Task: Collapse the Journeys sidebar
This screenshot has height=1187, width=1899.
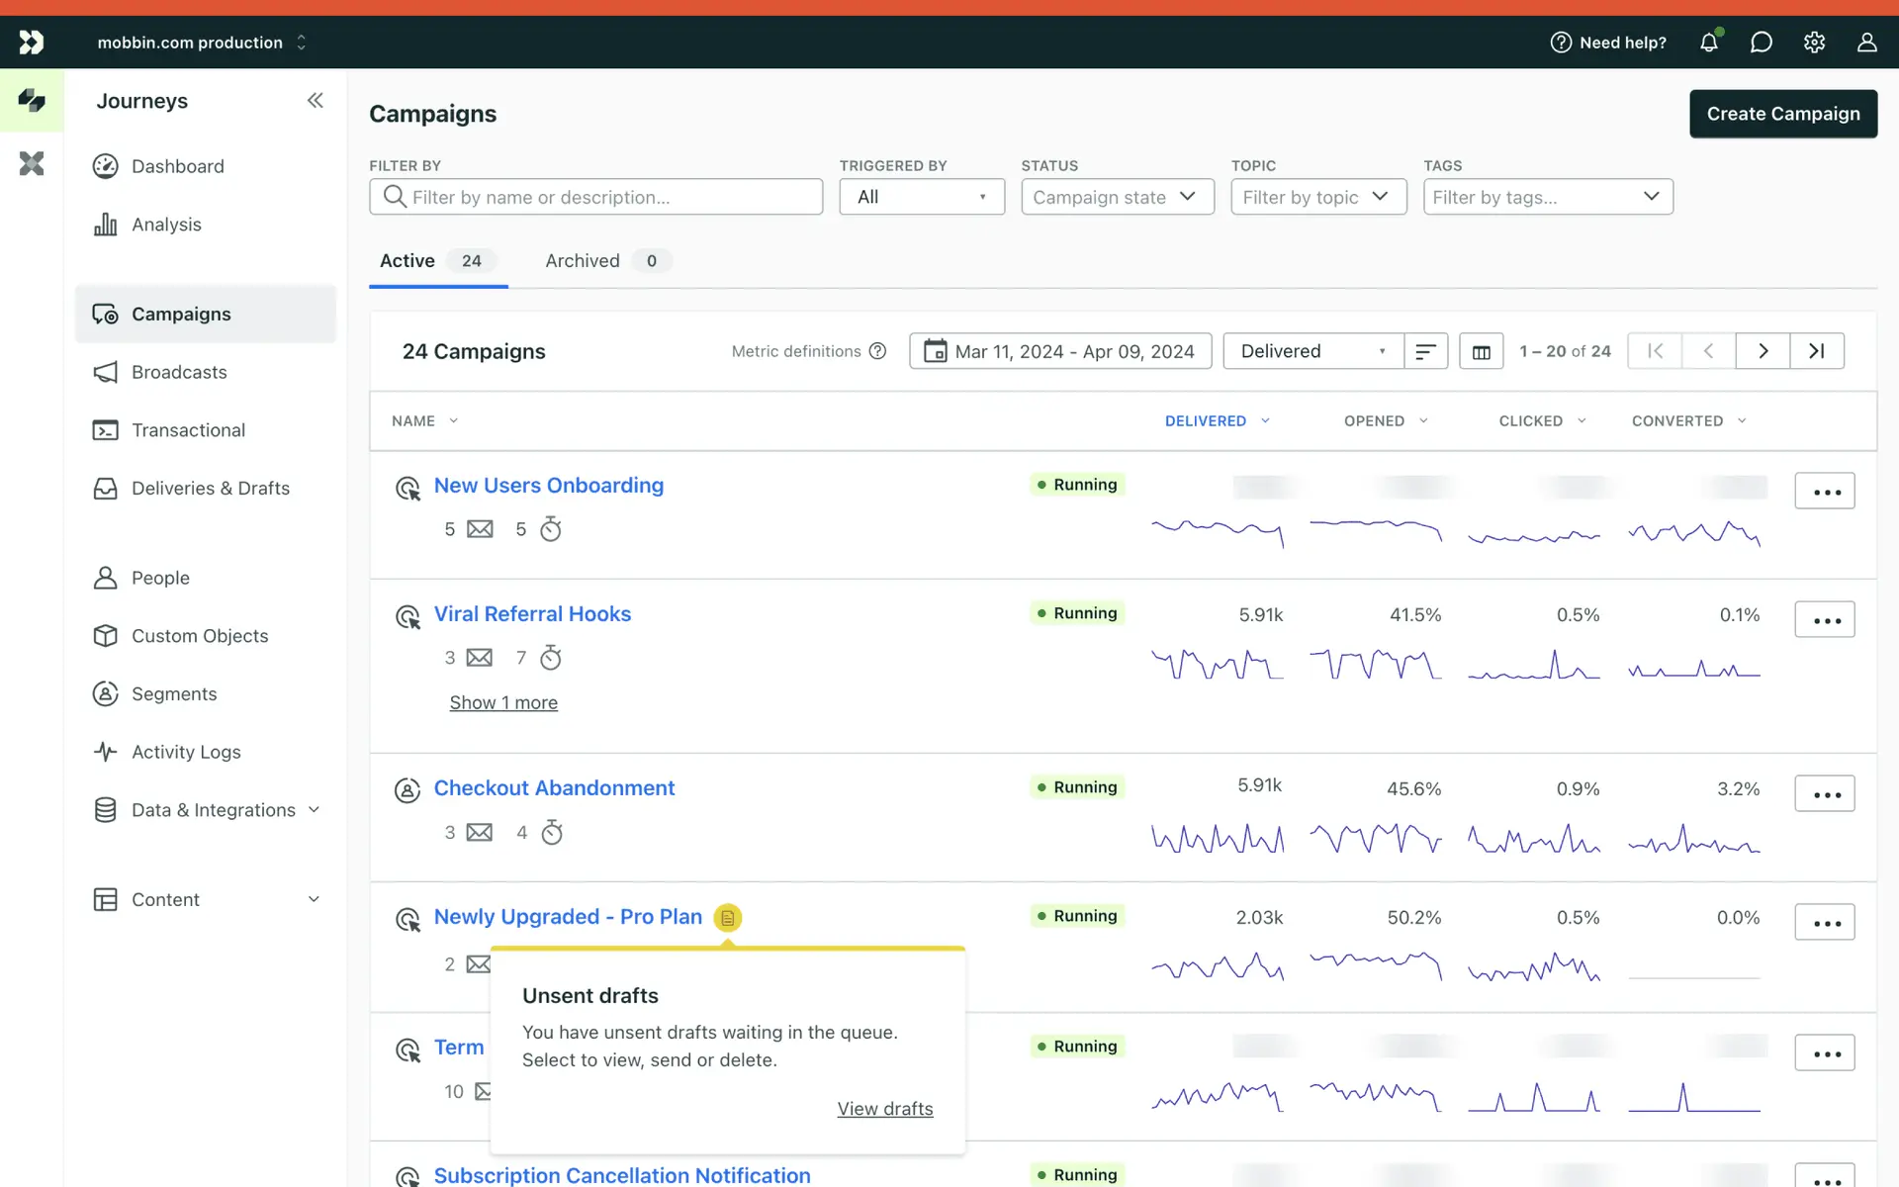Action: point(315,100)
